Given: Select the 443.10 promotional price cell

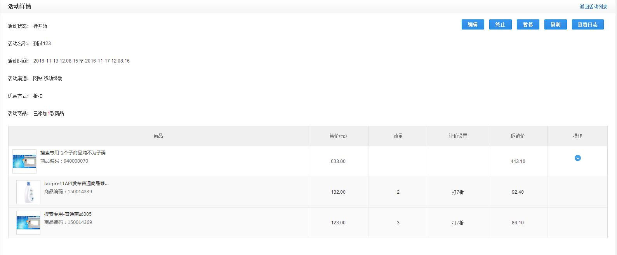Looking at the screenshot, I should [x=518, y=161].
